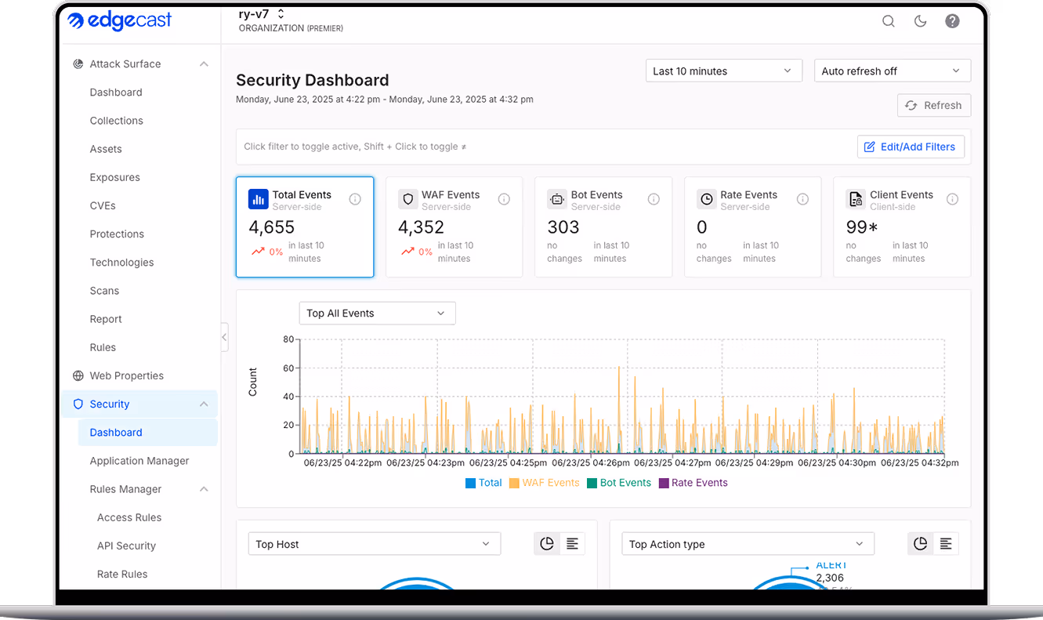This screenshot has height=620, width=1043.
Task: Click the Attack Surface pie icon
Action: click(x=78, y=64)
